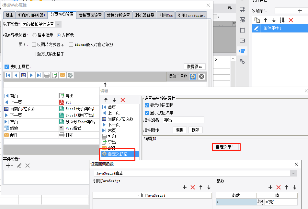Open the 顶部工具栏 settings gear icon

coord(193,77)
